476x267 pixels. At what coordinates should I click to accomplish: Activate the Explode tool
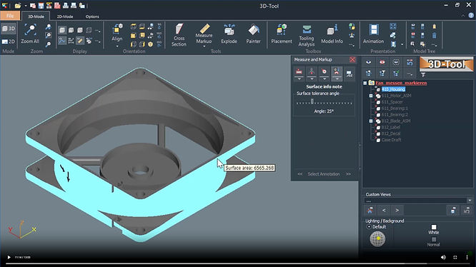(229, 34)
